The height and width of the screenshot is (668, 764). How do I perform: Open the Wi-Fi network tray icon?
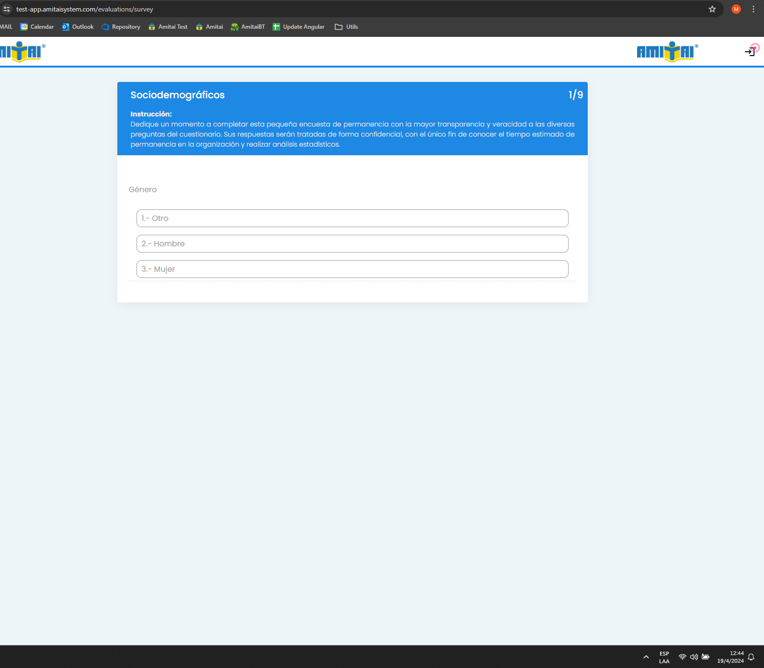(683, 657)
